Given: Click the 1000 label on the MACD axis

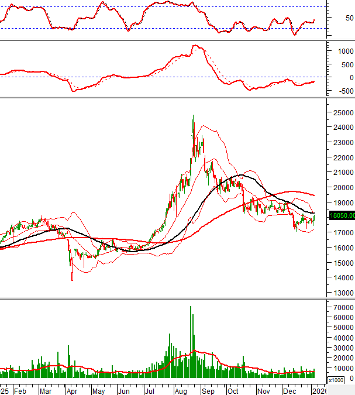Looking at the screenshot, I should click(x=342, y=51).
